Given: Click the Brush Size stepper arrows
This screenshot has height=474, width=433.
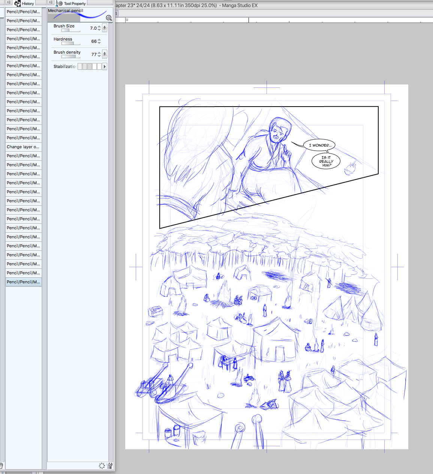Looking at the screenshot, I should point(99,28).
